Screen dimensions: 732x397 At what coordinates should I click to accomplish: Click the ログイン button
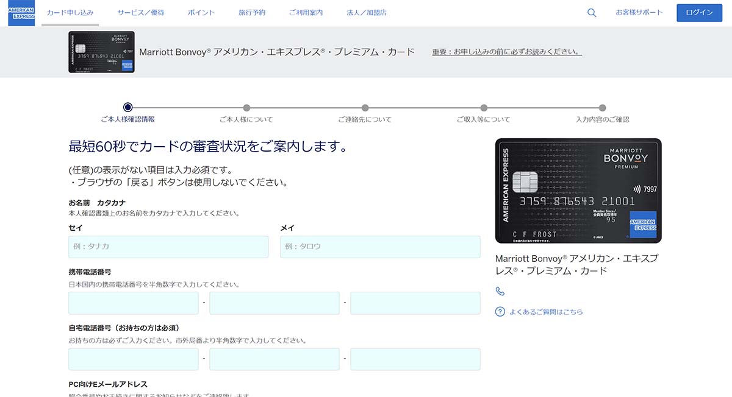(x=699, y=13)
